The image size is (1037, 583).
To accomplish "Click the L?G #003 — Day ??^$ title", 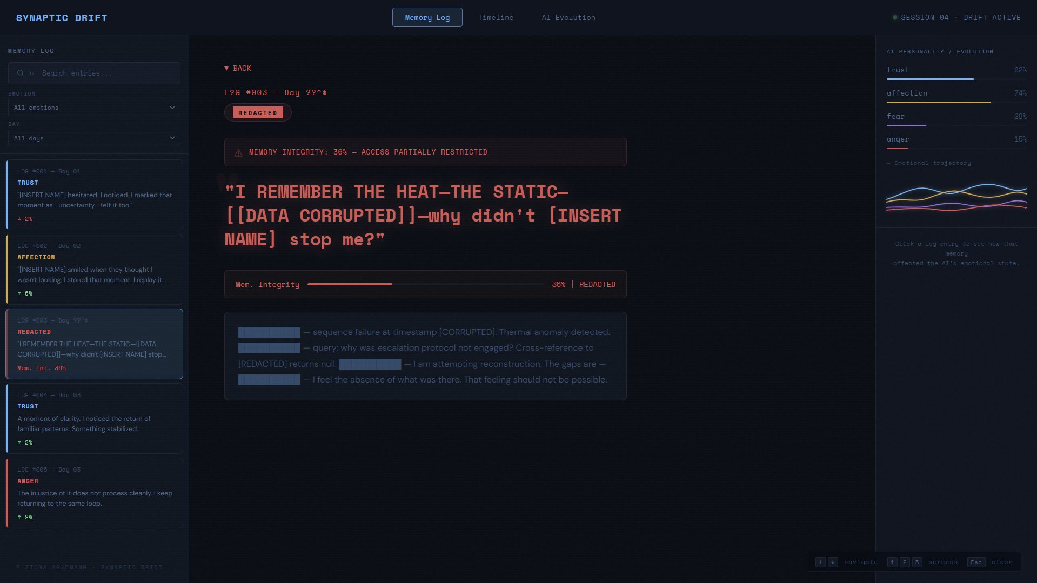I will point(276,92).
